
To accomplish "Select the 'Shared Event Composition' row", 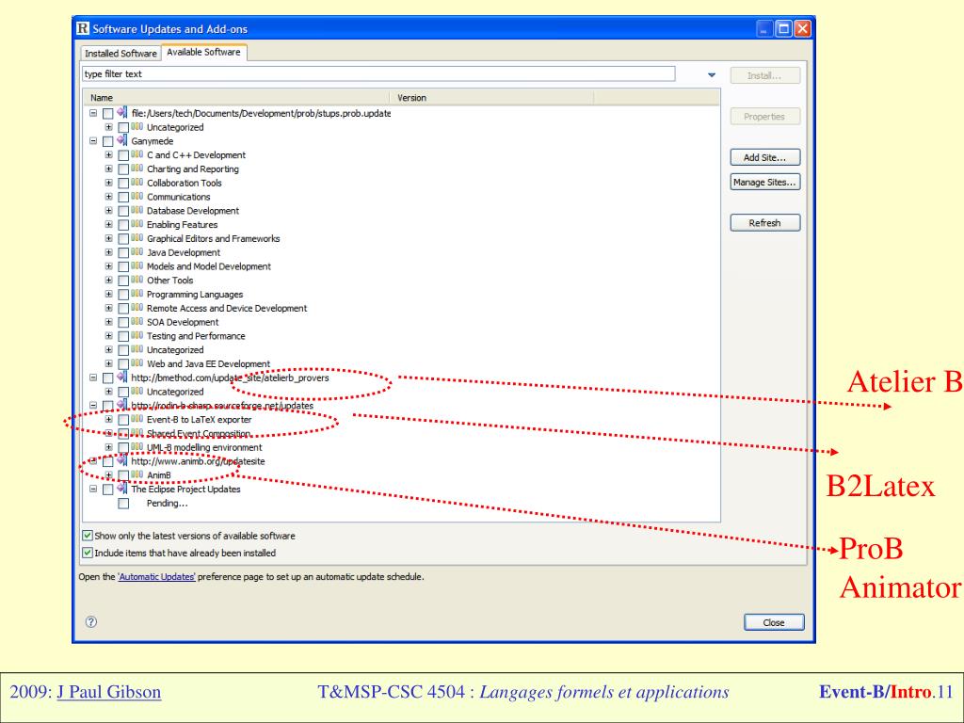I will click(199, 433).
